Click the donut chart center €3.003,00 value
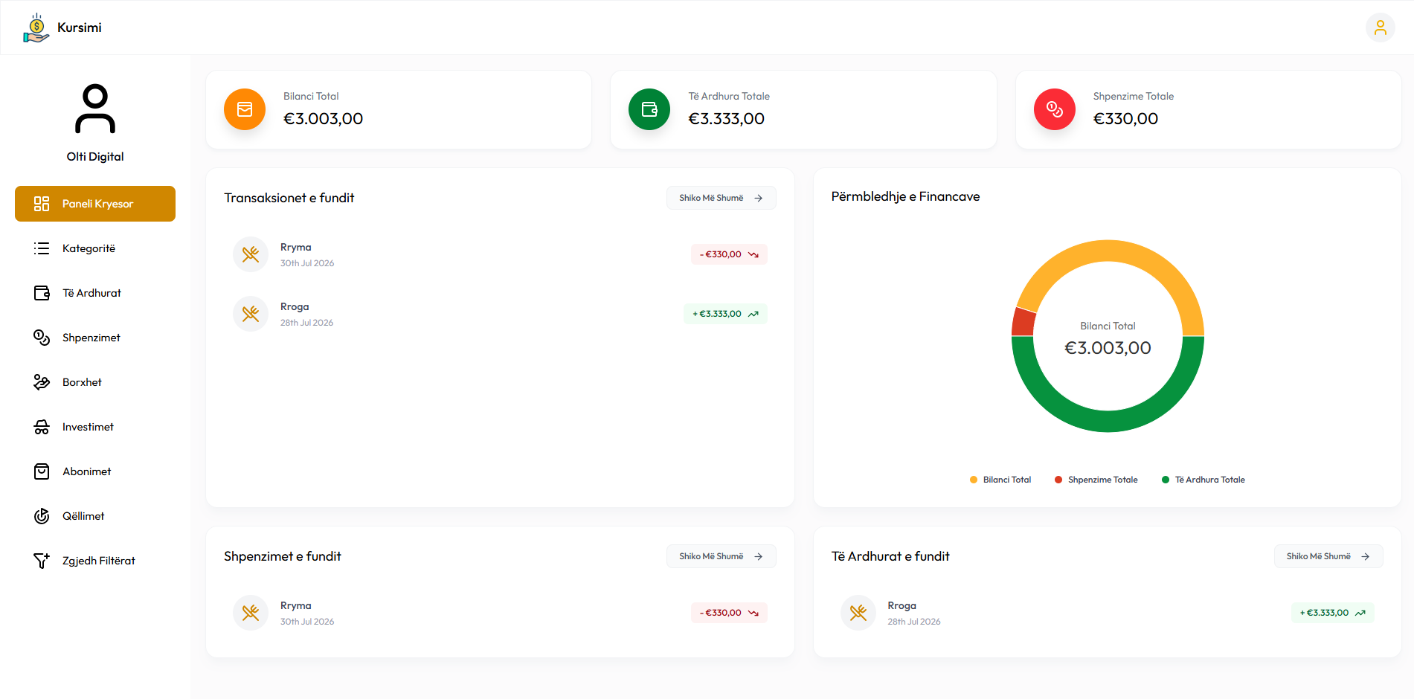 tap(1108, 348)
